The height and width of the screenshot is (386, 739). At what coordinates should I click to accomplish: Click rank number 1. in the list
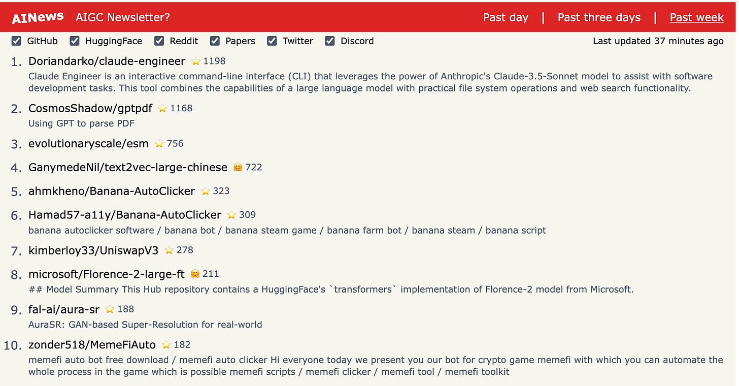pyautogui.click(x=17, y=62)
